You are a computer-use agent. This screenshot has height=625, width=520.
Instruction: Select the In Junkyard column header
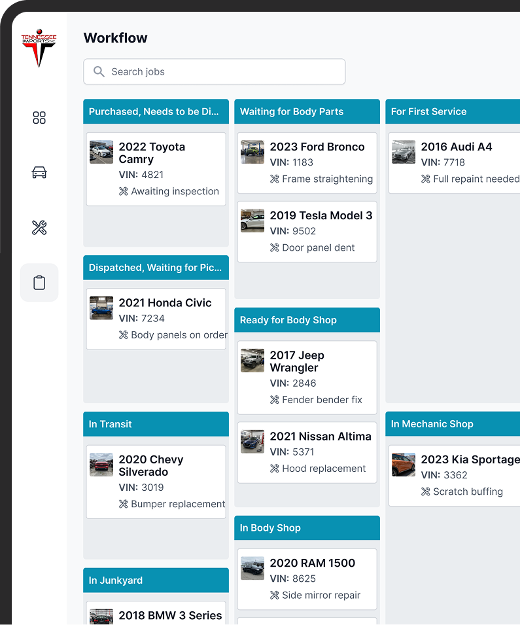156,580
